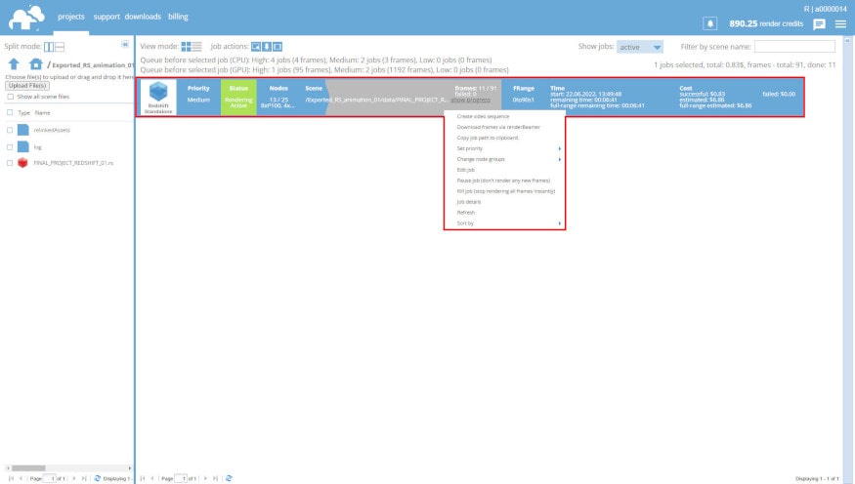Image resolution: width=855 pixels, height=484 pixels.
Task: Click the show progress link
Action: point(470,101)
